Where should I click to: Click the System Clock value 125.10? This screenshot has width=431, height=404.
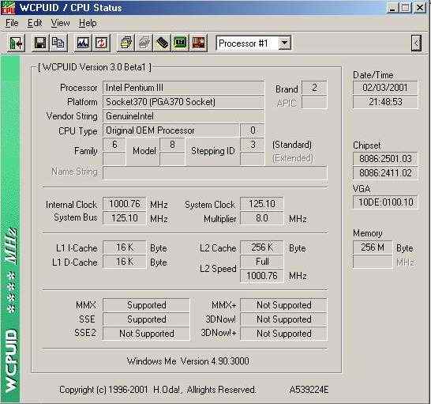coord(262,204)
